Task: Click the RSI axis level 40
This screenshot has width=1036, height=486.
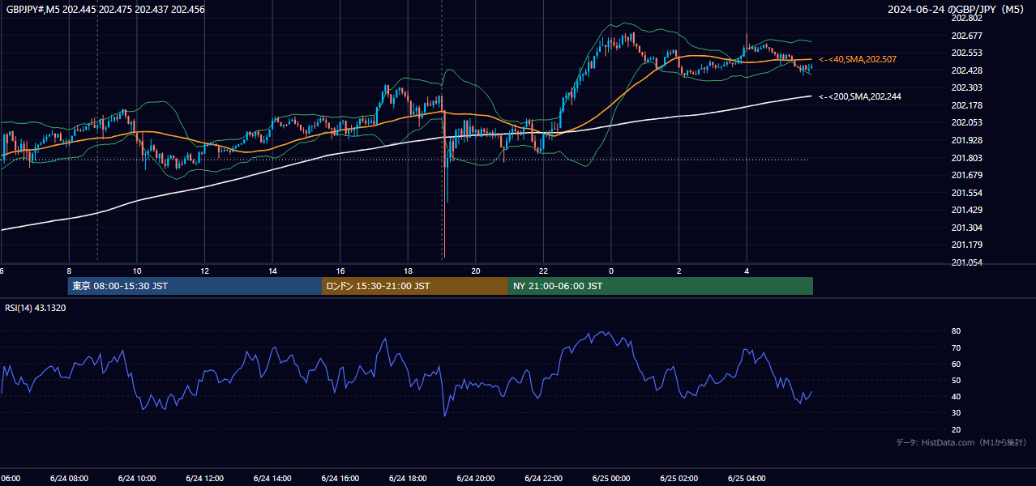Action: coord(956,396)
